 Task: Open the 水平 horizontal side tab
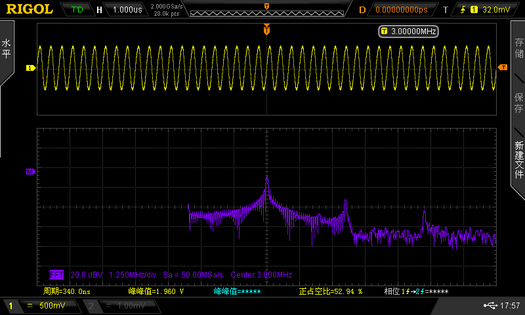point(7,49)
